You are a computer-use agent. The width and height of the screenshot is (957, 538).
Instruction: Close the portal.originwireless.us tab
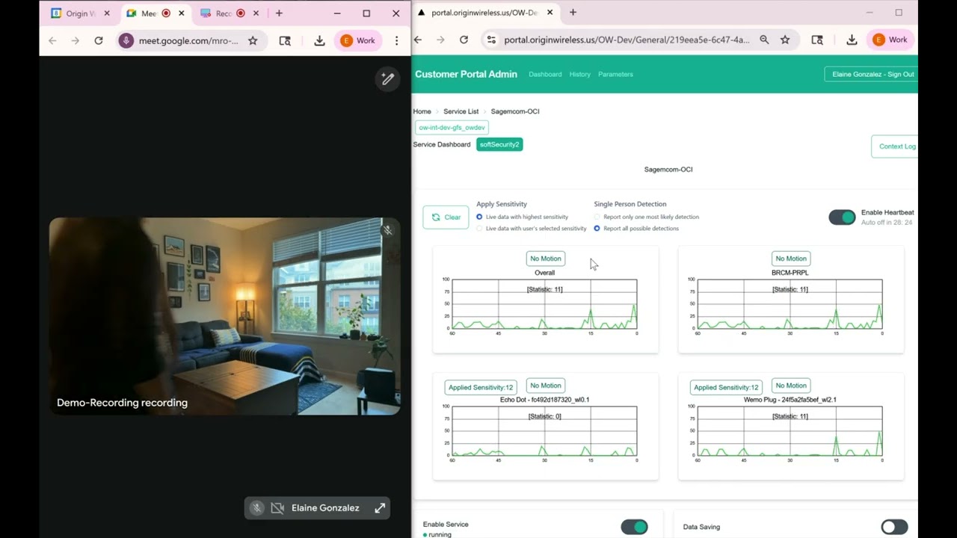coord(550,13)
